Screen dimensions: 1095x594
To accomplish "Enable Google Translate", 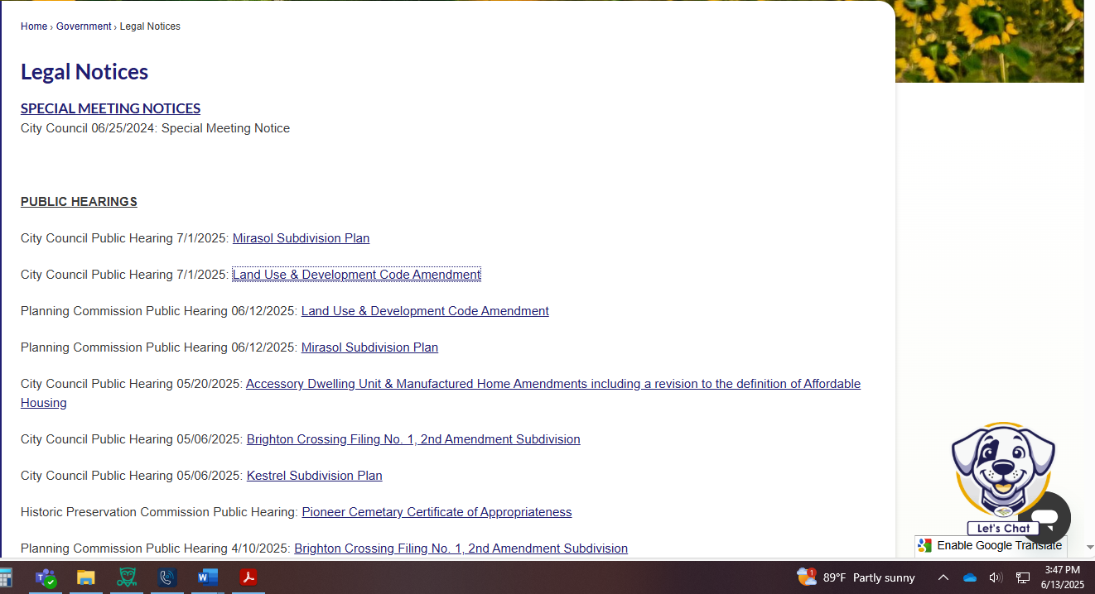I will (991, 546).
